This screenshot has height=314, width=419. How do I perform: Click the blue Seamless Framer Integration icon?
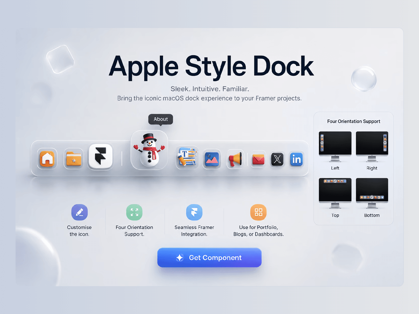pos(194,212)
